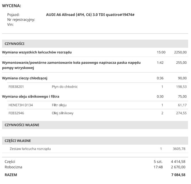Click the quantity '5 szt.'
This screenshot has height=184, width=191.
click(x=158, y=162)
